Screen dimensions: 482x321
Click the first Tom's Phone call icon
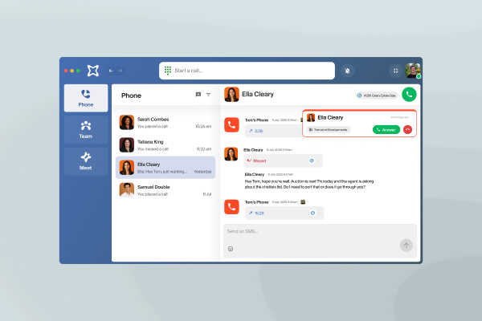coord(232,124)
